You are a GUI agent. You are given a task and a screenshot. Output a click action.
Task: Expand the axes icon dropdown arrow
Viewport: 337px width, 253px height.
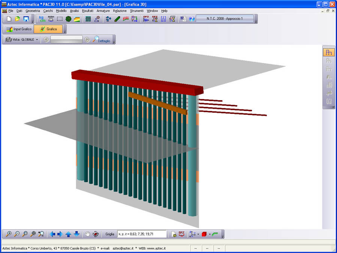[198, 234]
